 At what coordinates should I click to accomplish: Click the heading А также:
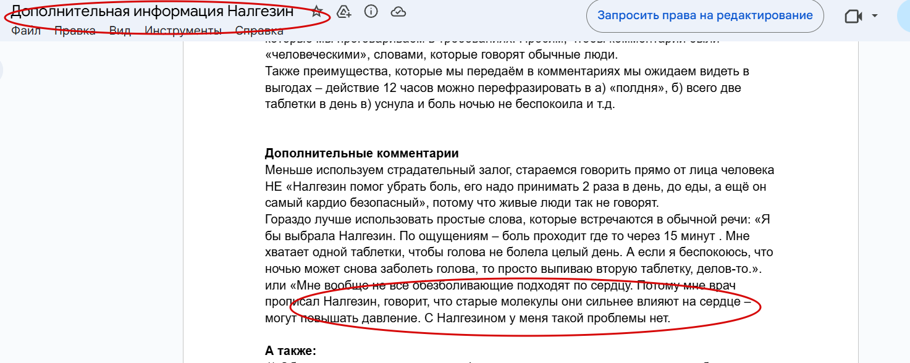pyautogui.click(x=290, y=351)
